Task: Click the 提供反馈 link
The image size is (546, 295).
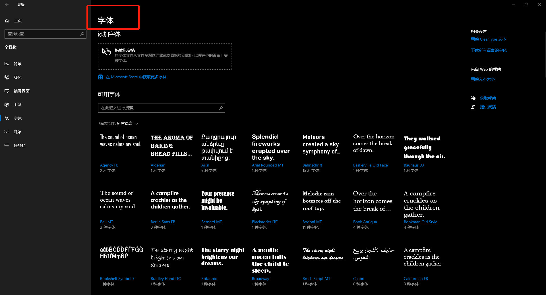Action: click(x=488, y=107)
